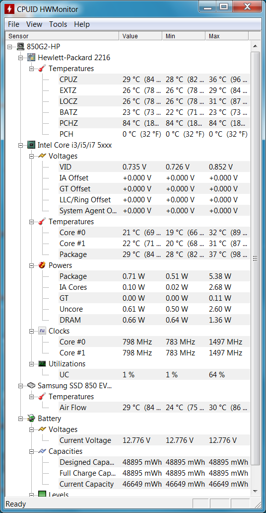Collapse the Intel Core i3/i5/i7 5xxx node
Viewport: 266px width, 513px height.
point(20,145)
